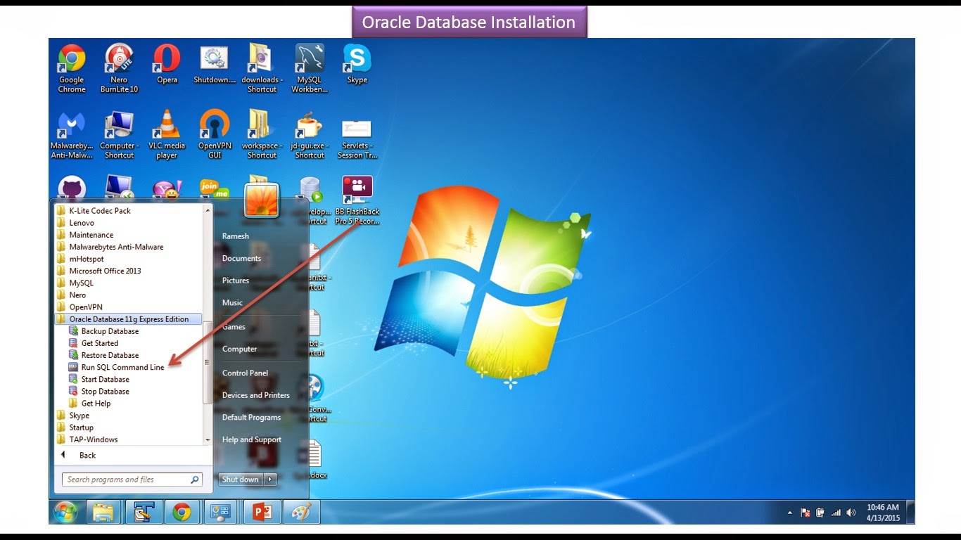
Task: Open Pictures from Start menu
Action: (x=236, y=281)
